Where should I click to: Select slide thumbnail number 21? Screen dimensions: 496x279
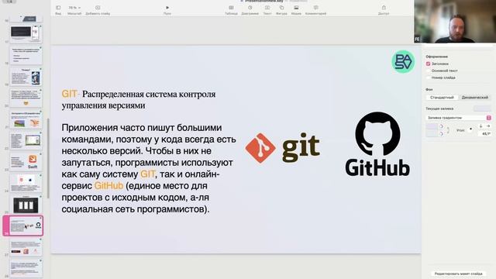(x=26, y=119)
